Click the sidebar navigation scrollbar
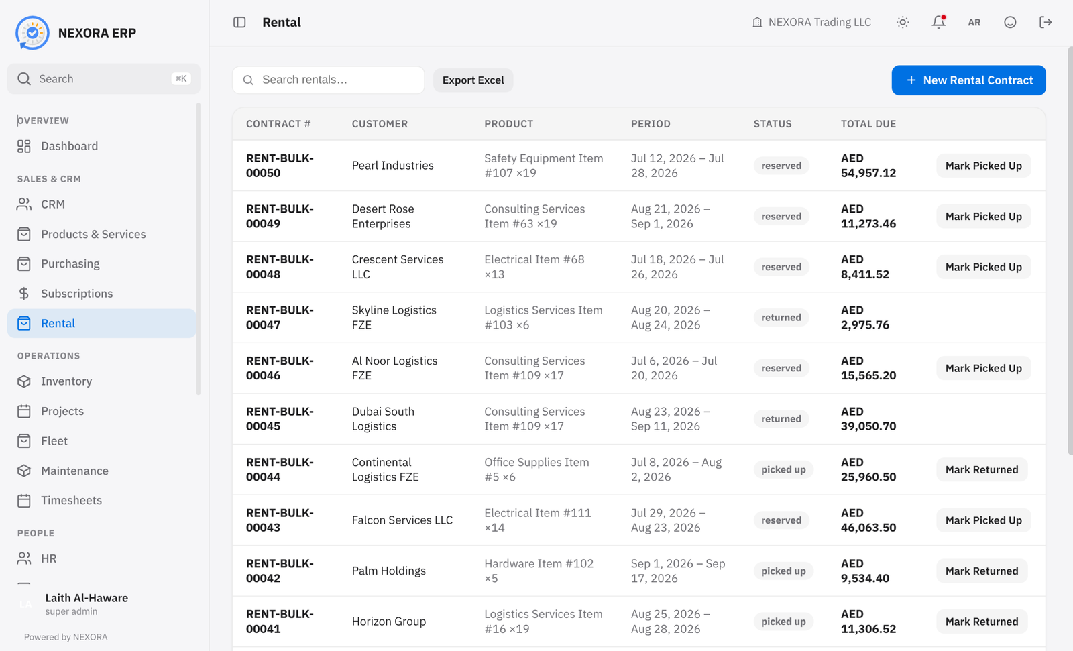The width and height of the screenshot is (1073, 651). click(199, 248)
